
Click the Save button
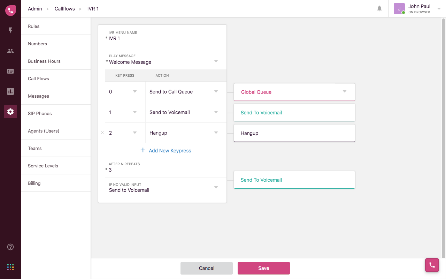pyautogui.click(x=264, y=268)
